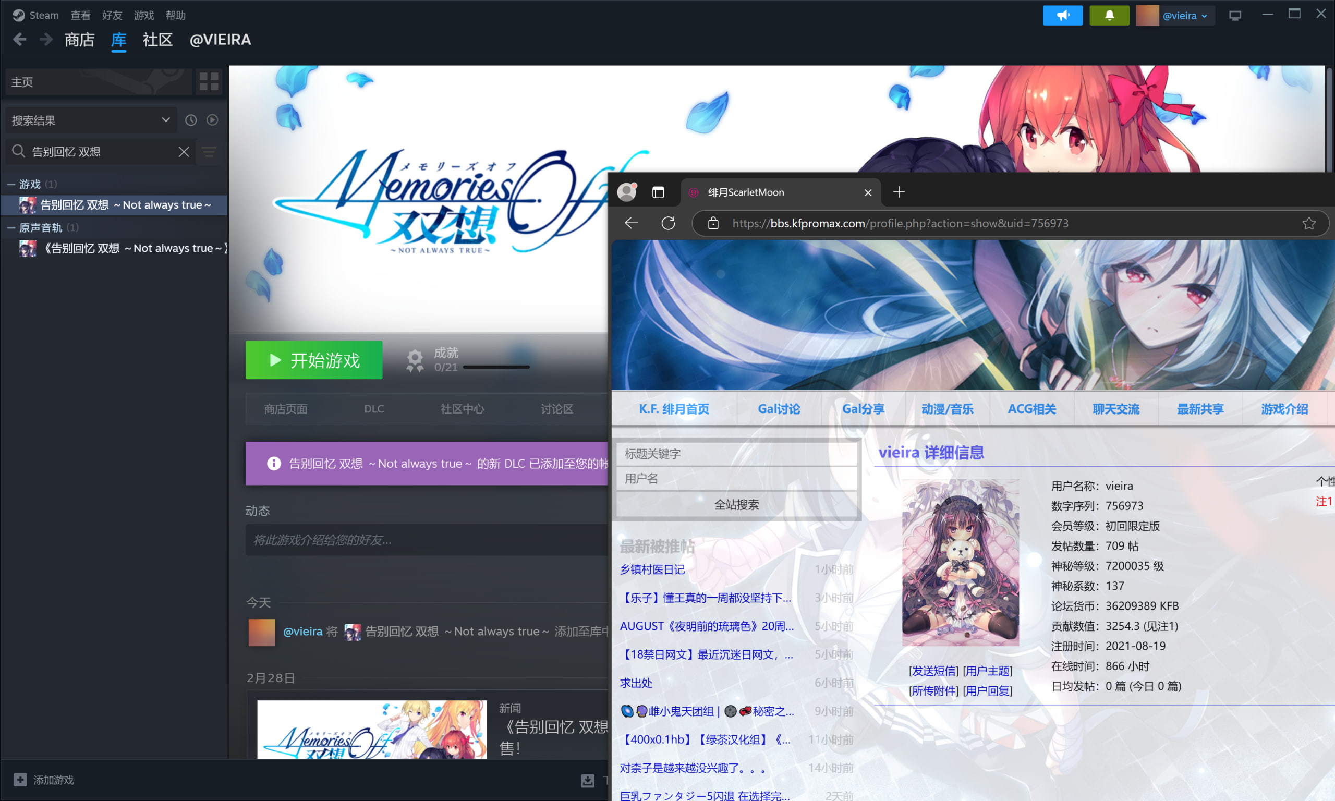Screen dimensions: 1335x801
Task: Switch to the 商店 tab
Action: (x=79, y=40)
